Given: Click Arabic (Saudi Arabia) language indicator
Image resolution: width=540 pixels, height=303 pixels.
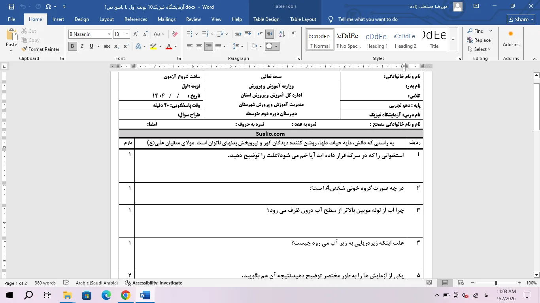Looking at the screenshot, I should tap(97, 283).
